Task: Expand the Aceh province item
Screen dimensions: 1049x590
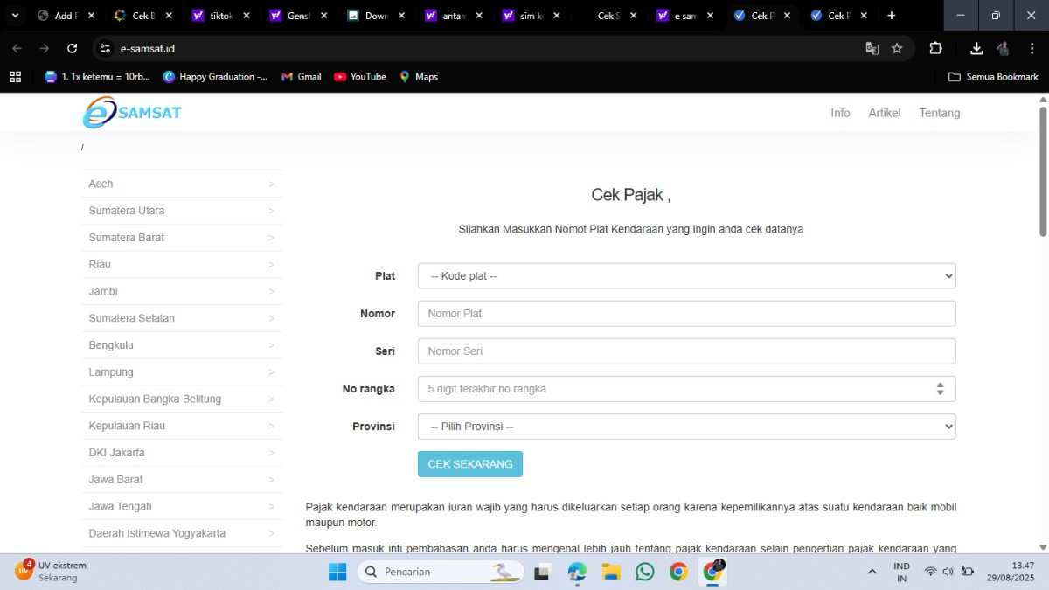Action: [x=182, y=184]
